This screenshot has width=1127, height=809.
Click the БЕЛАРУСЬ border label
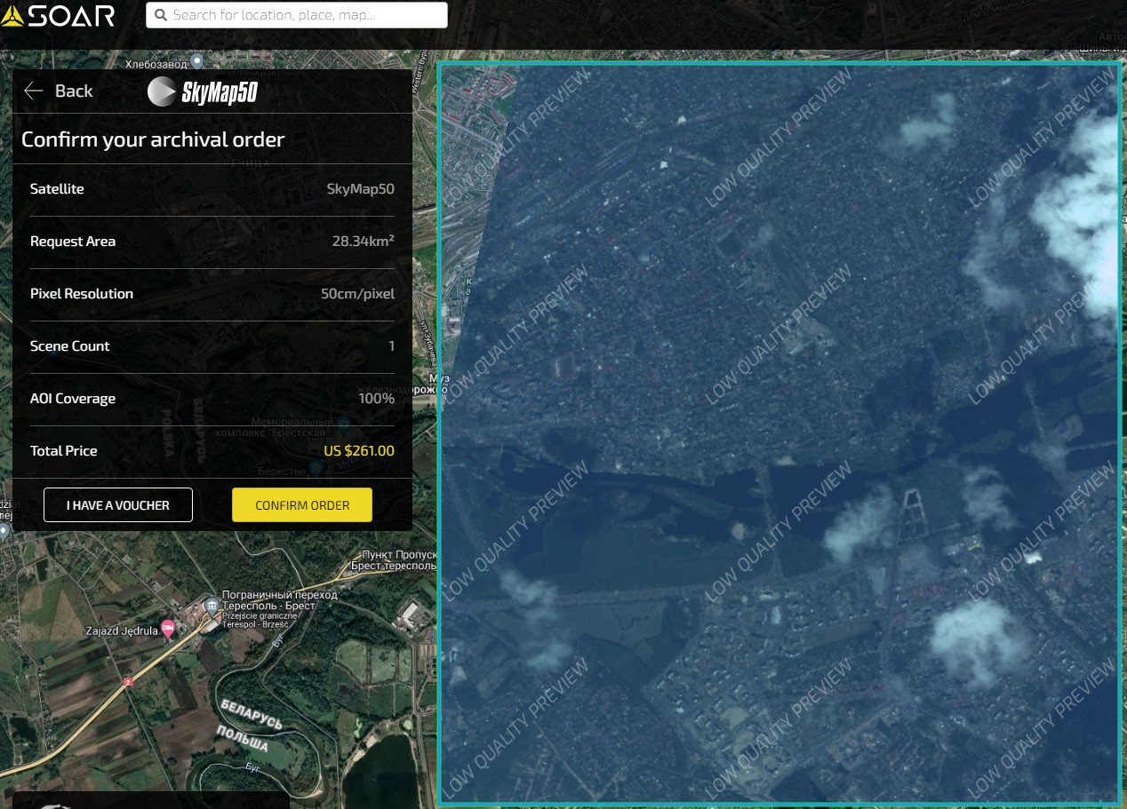point(252,713)
